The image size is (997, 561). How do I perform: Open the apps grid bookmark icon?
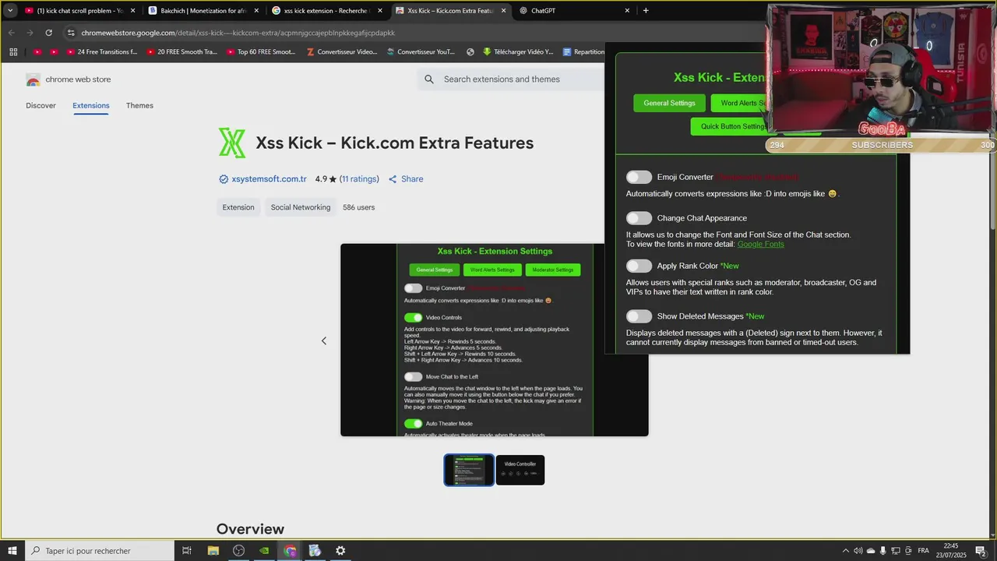[x=13, y=52]
